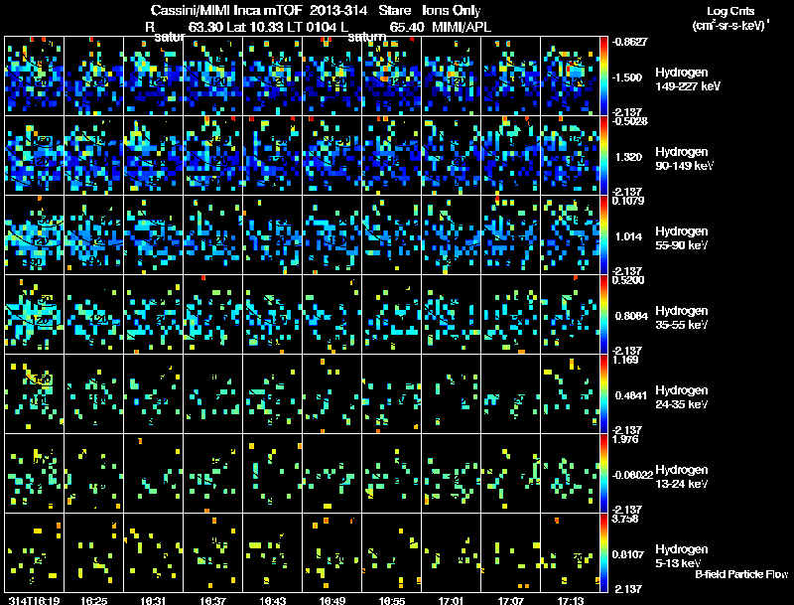
Task: Open the 55-90 keV panel at 17:01
Action: [x=452, y=234]
